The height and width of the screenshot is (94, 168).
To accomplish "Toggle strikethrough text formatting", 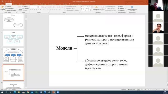I will 39,10.
